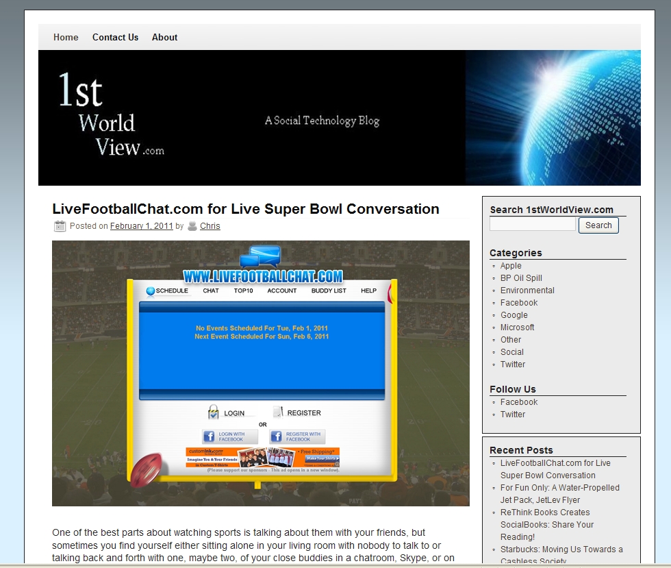Screen dimensions: 671x568
Task: Select the ACCOUNT tab in the screenshot
Action: (282, 291)
